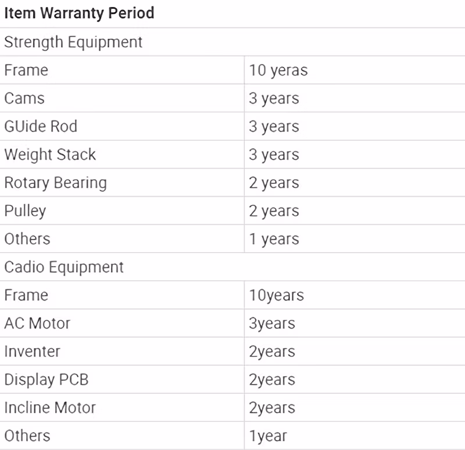The height and width of the screenshot is (450, 465).
Task: Select the 2years cell beside Incline Motor
Action: [355, 408]
